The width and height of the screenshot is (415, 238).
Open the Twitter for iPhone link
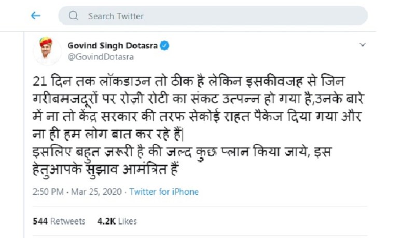pyautogui.click(x=164, y=192)
